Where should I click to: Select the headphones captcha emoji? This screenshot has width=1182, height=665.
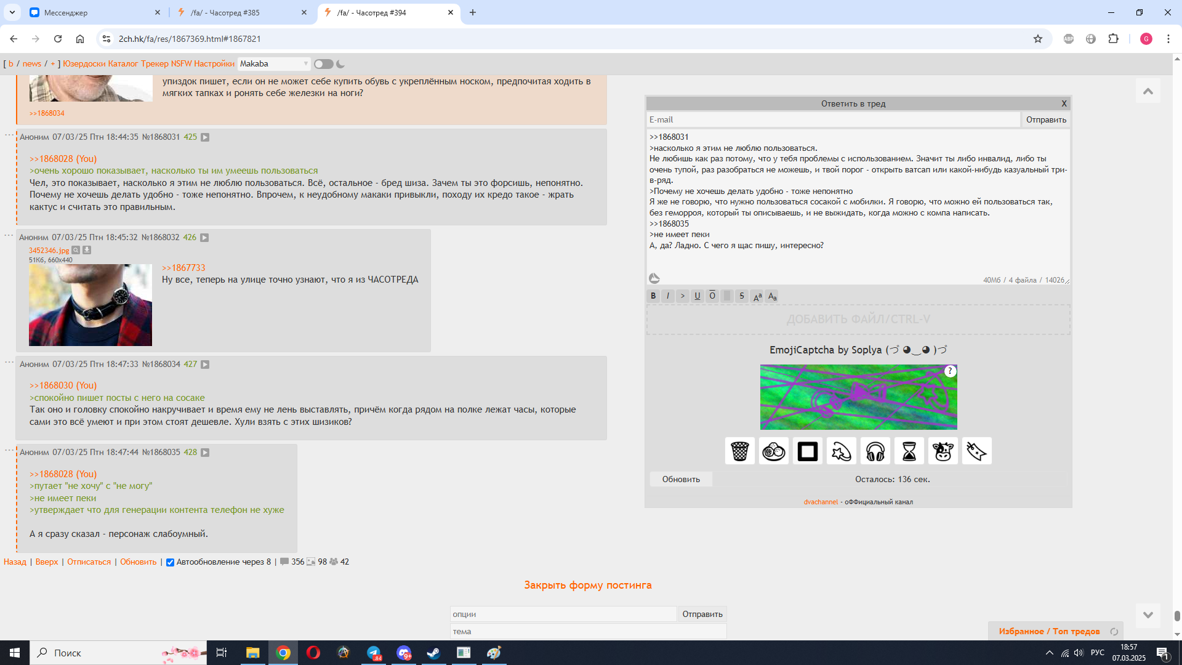click(875, 451)
